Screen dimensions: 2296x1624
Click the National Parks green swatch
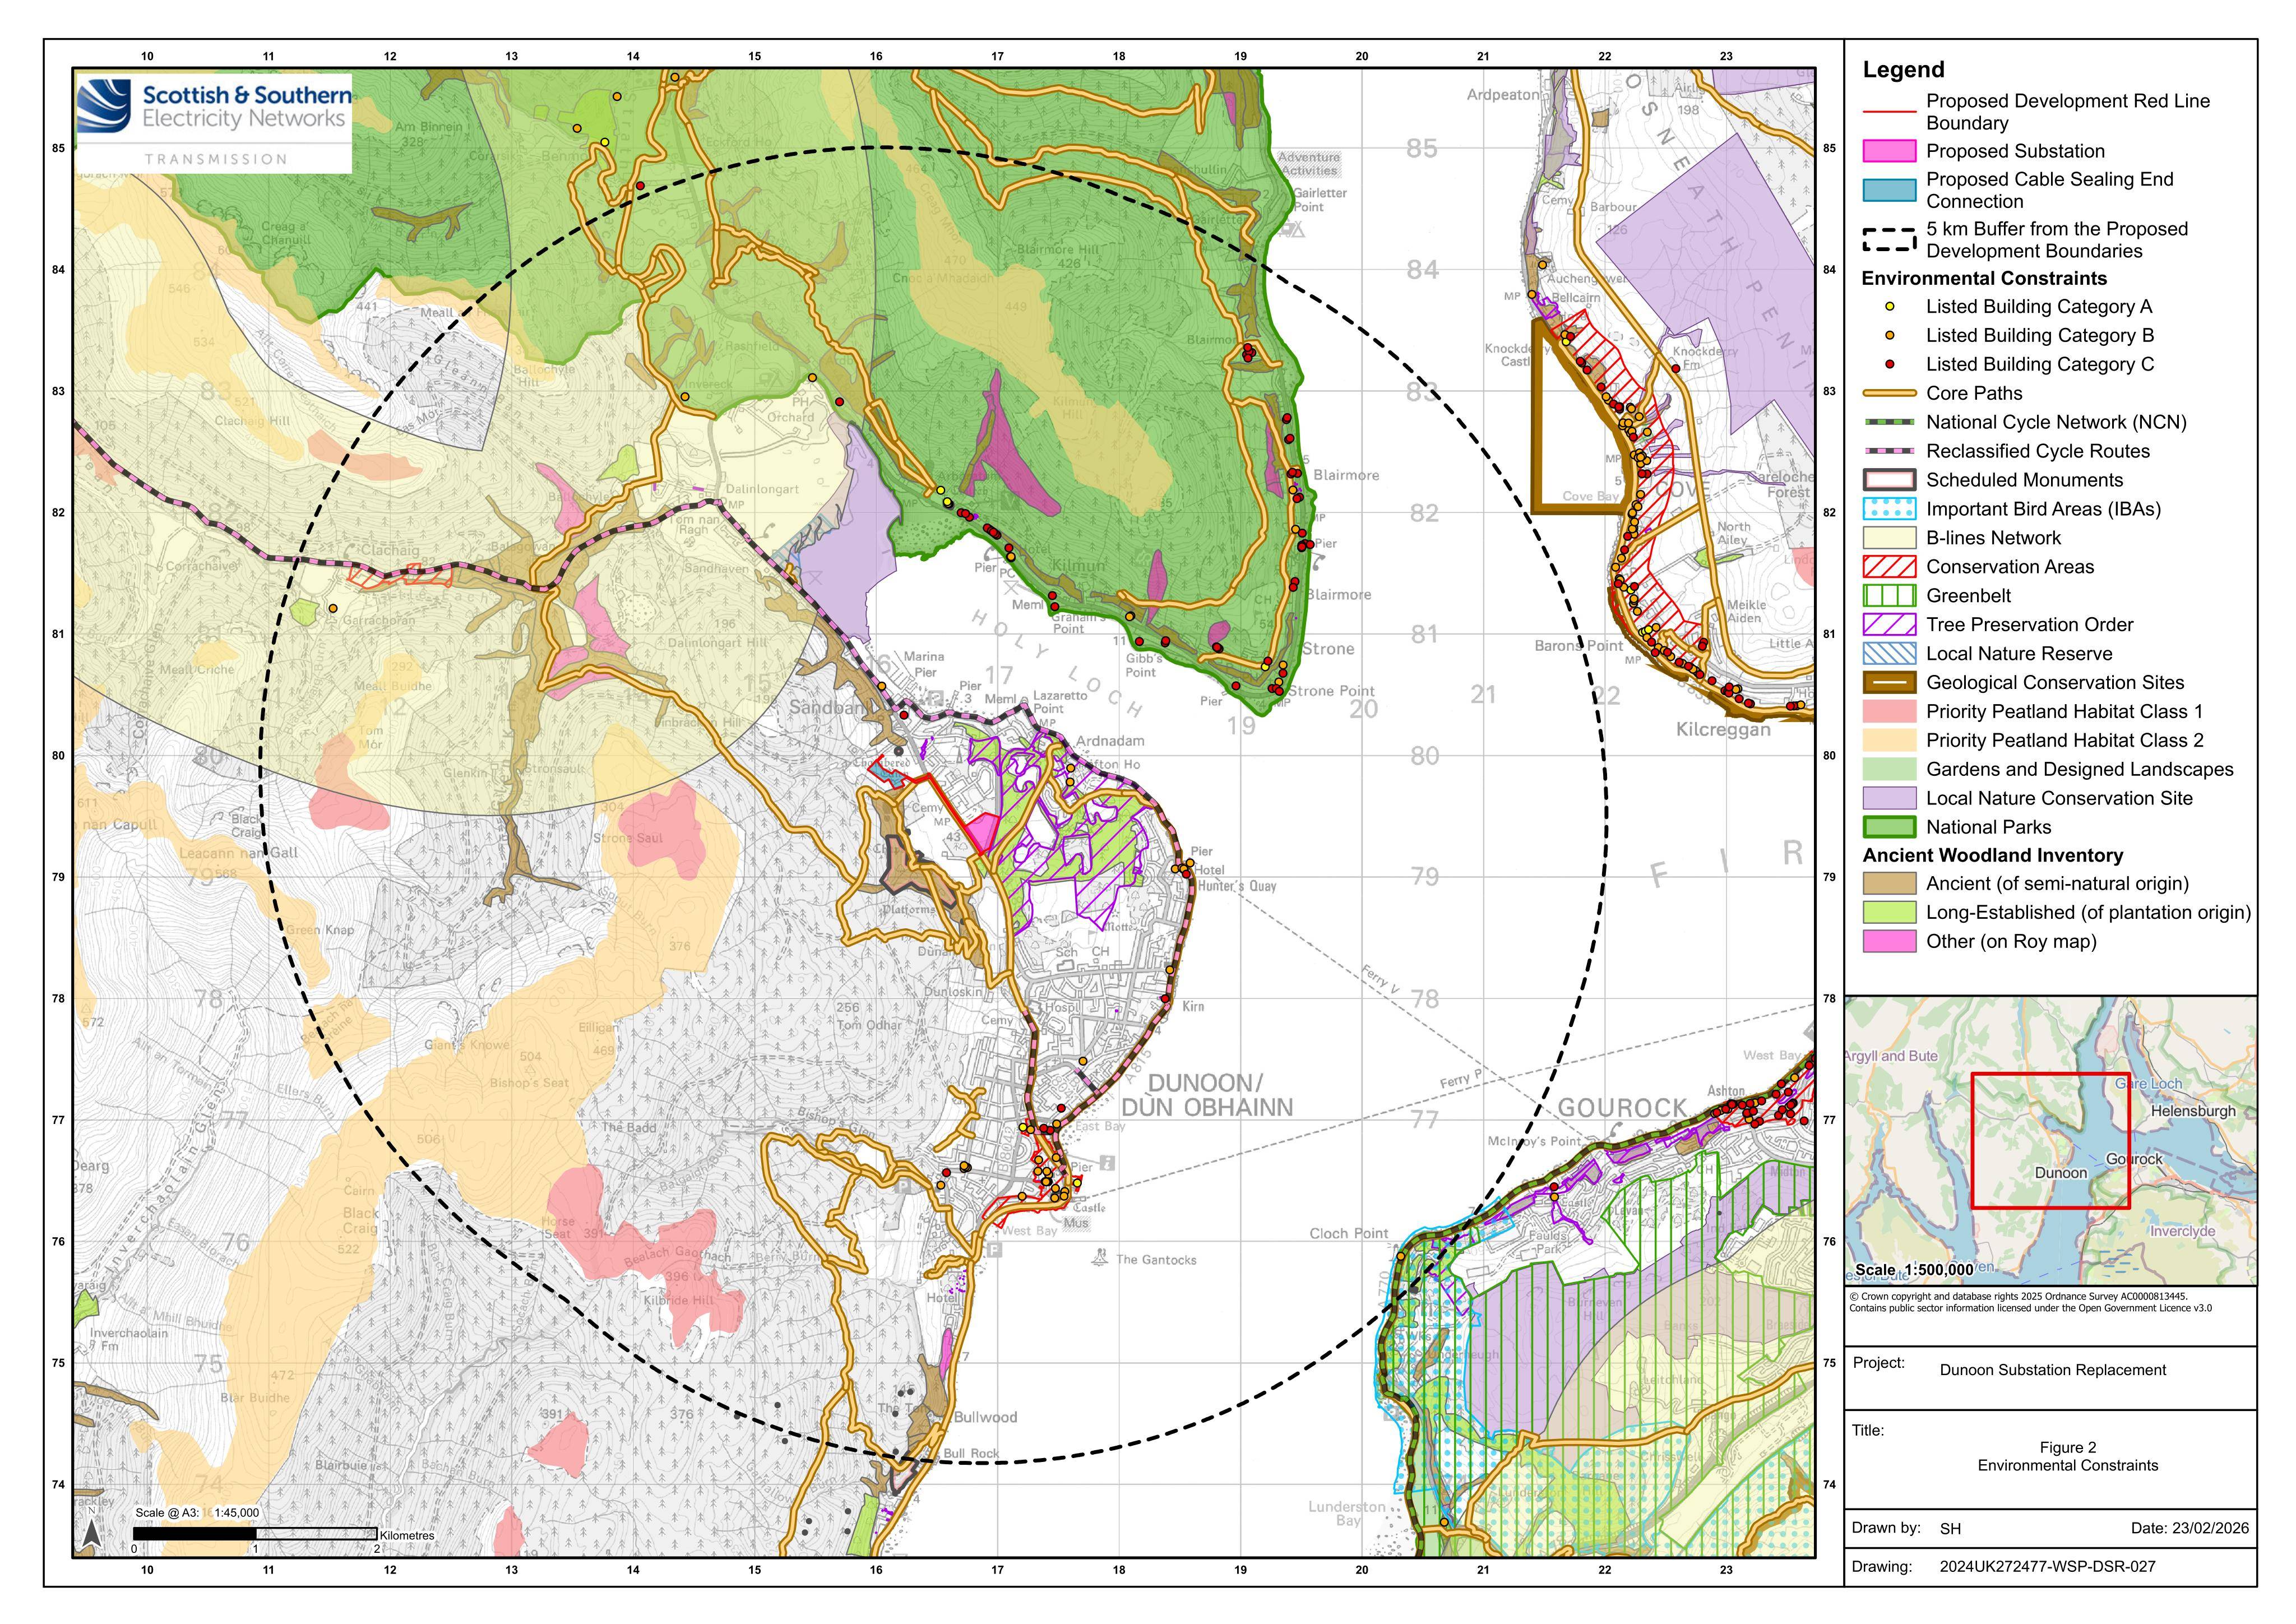(x=1889, y=827)
